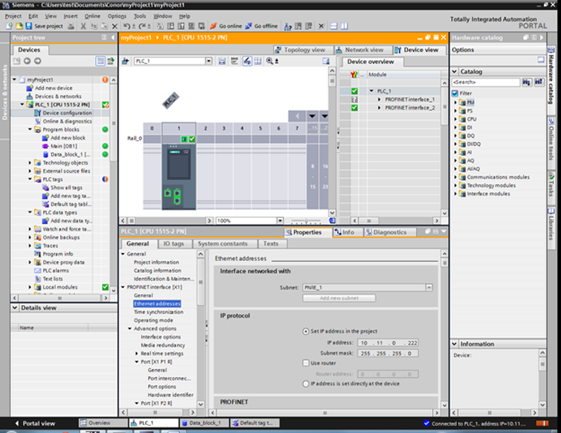This screenshot has width=561, height=433.
Task: Switch to Portal view
Action: point(36,423)
